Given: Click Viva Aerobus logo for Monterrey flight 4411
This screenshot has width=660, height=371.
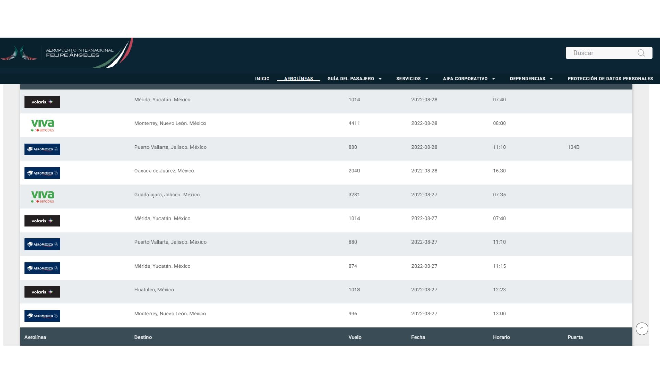Looking at the screenshot, I should click(42, 125).
